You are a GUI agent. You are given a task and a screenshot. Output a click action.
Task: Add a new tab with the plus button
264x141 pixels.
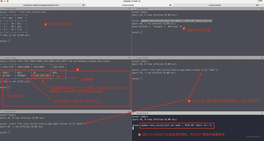[262, 5]
